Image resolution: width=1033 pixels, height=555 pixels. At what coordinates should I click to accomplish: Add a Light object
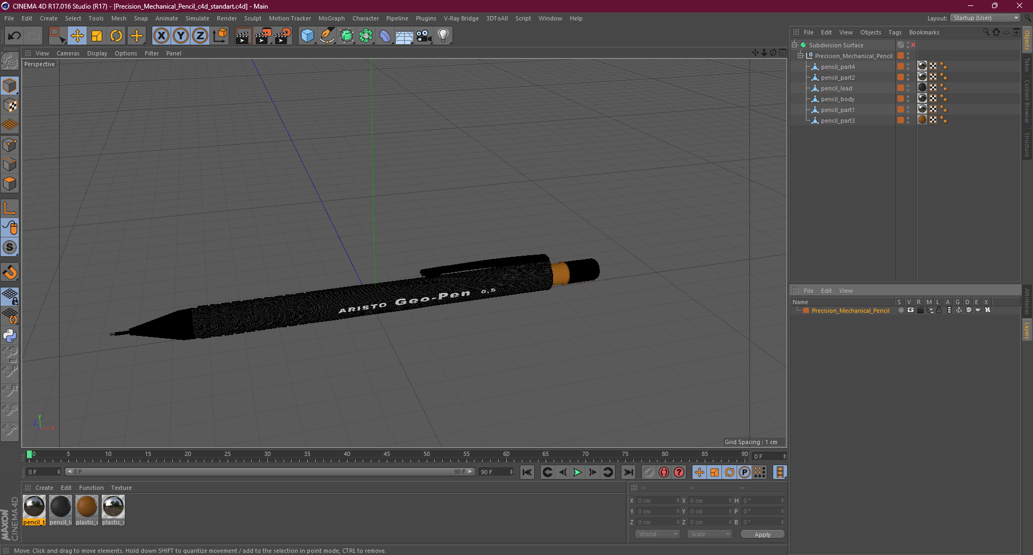pyautogui.click(x=443, y=36)
